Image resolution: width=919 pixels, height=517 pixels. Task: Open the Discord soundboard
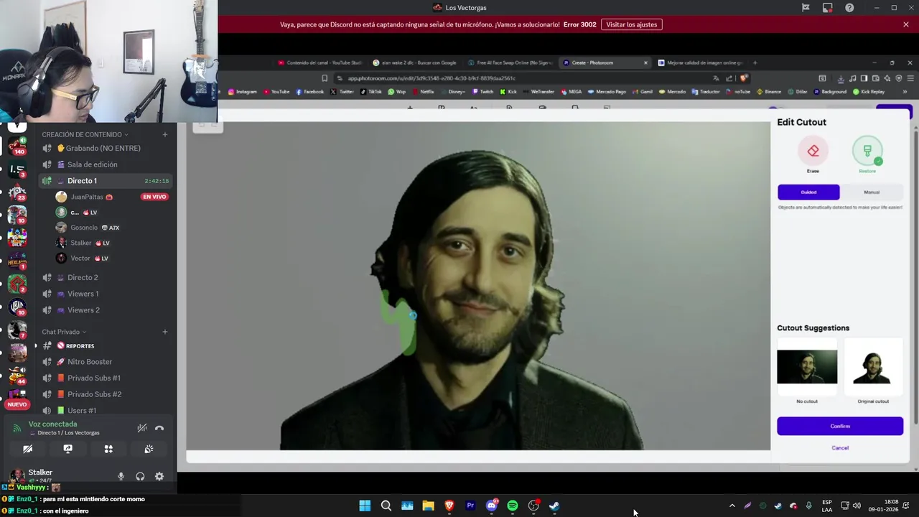[149, 449]
